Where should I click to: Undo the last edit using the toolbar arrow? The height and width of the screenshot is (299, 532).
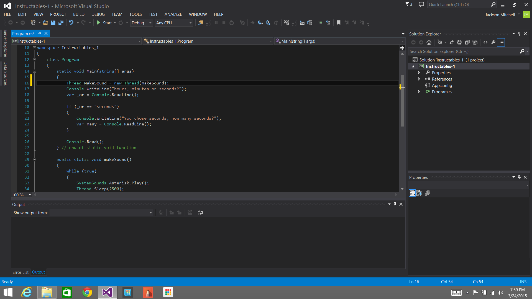pos(71,23)
